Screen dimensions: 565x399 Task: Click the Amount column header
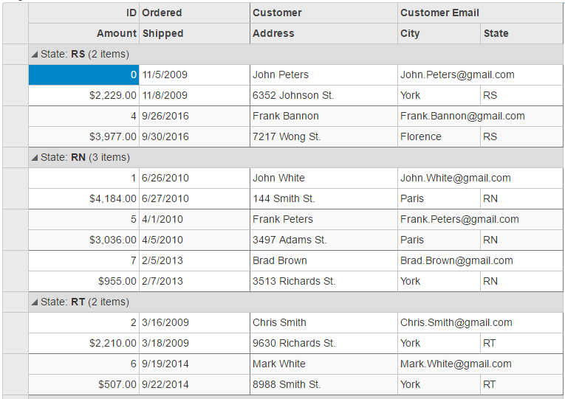117,33
